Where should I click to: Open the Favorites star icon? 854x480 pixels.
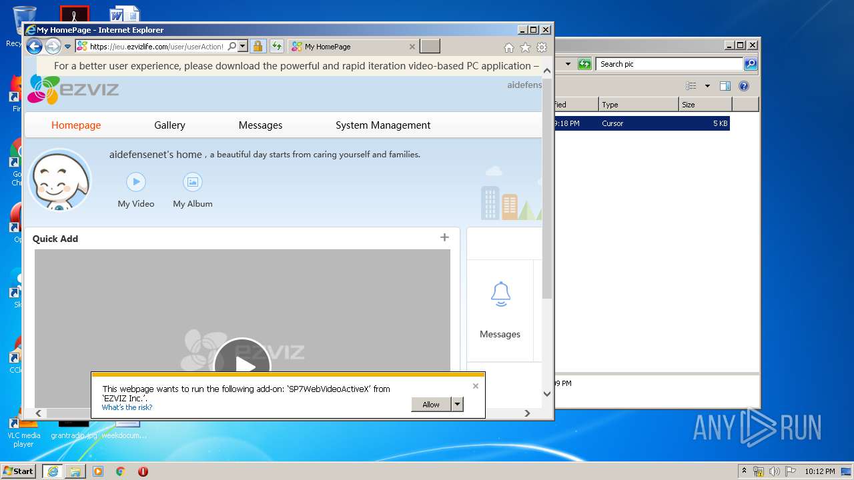[525, 47]
